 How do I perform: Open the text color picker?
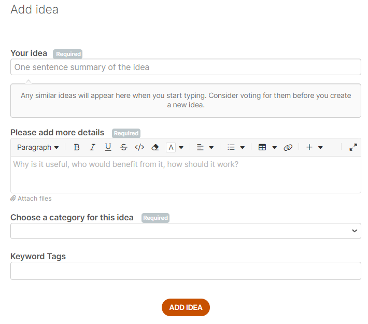pos(175,147)
